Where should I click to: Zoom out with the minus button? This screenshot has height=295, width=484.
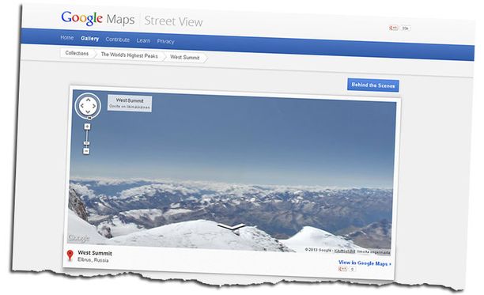click(86, 151)
